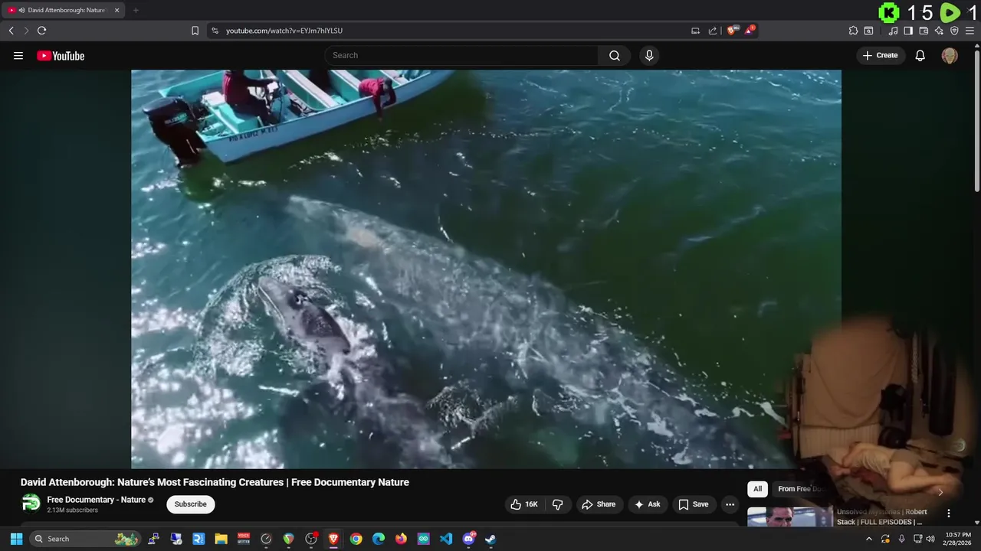Share this page from the address bar
The width and height of the screenshot is (981, 551).
click(x=713, y=31)
